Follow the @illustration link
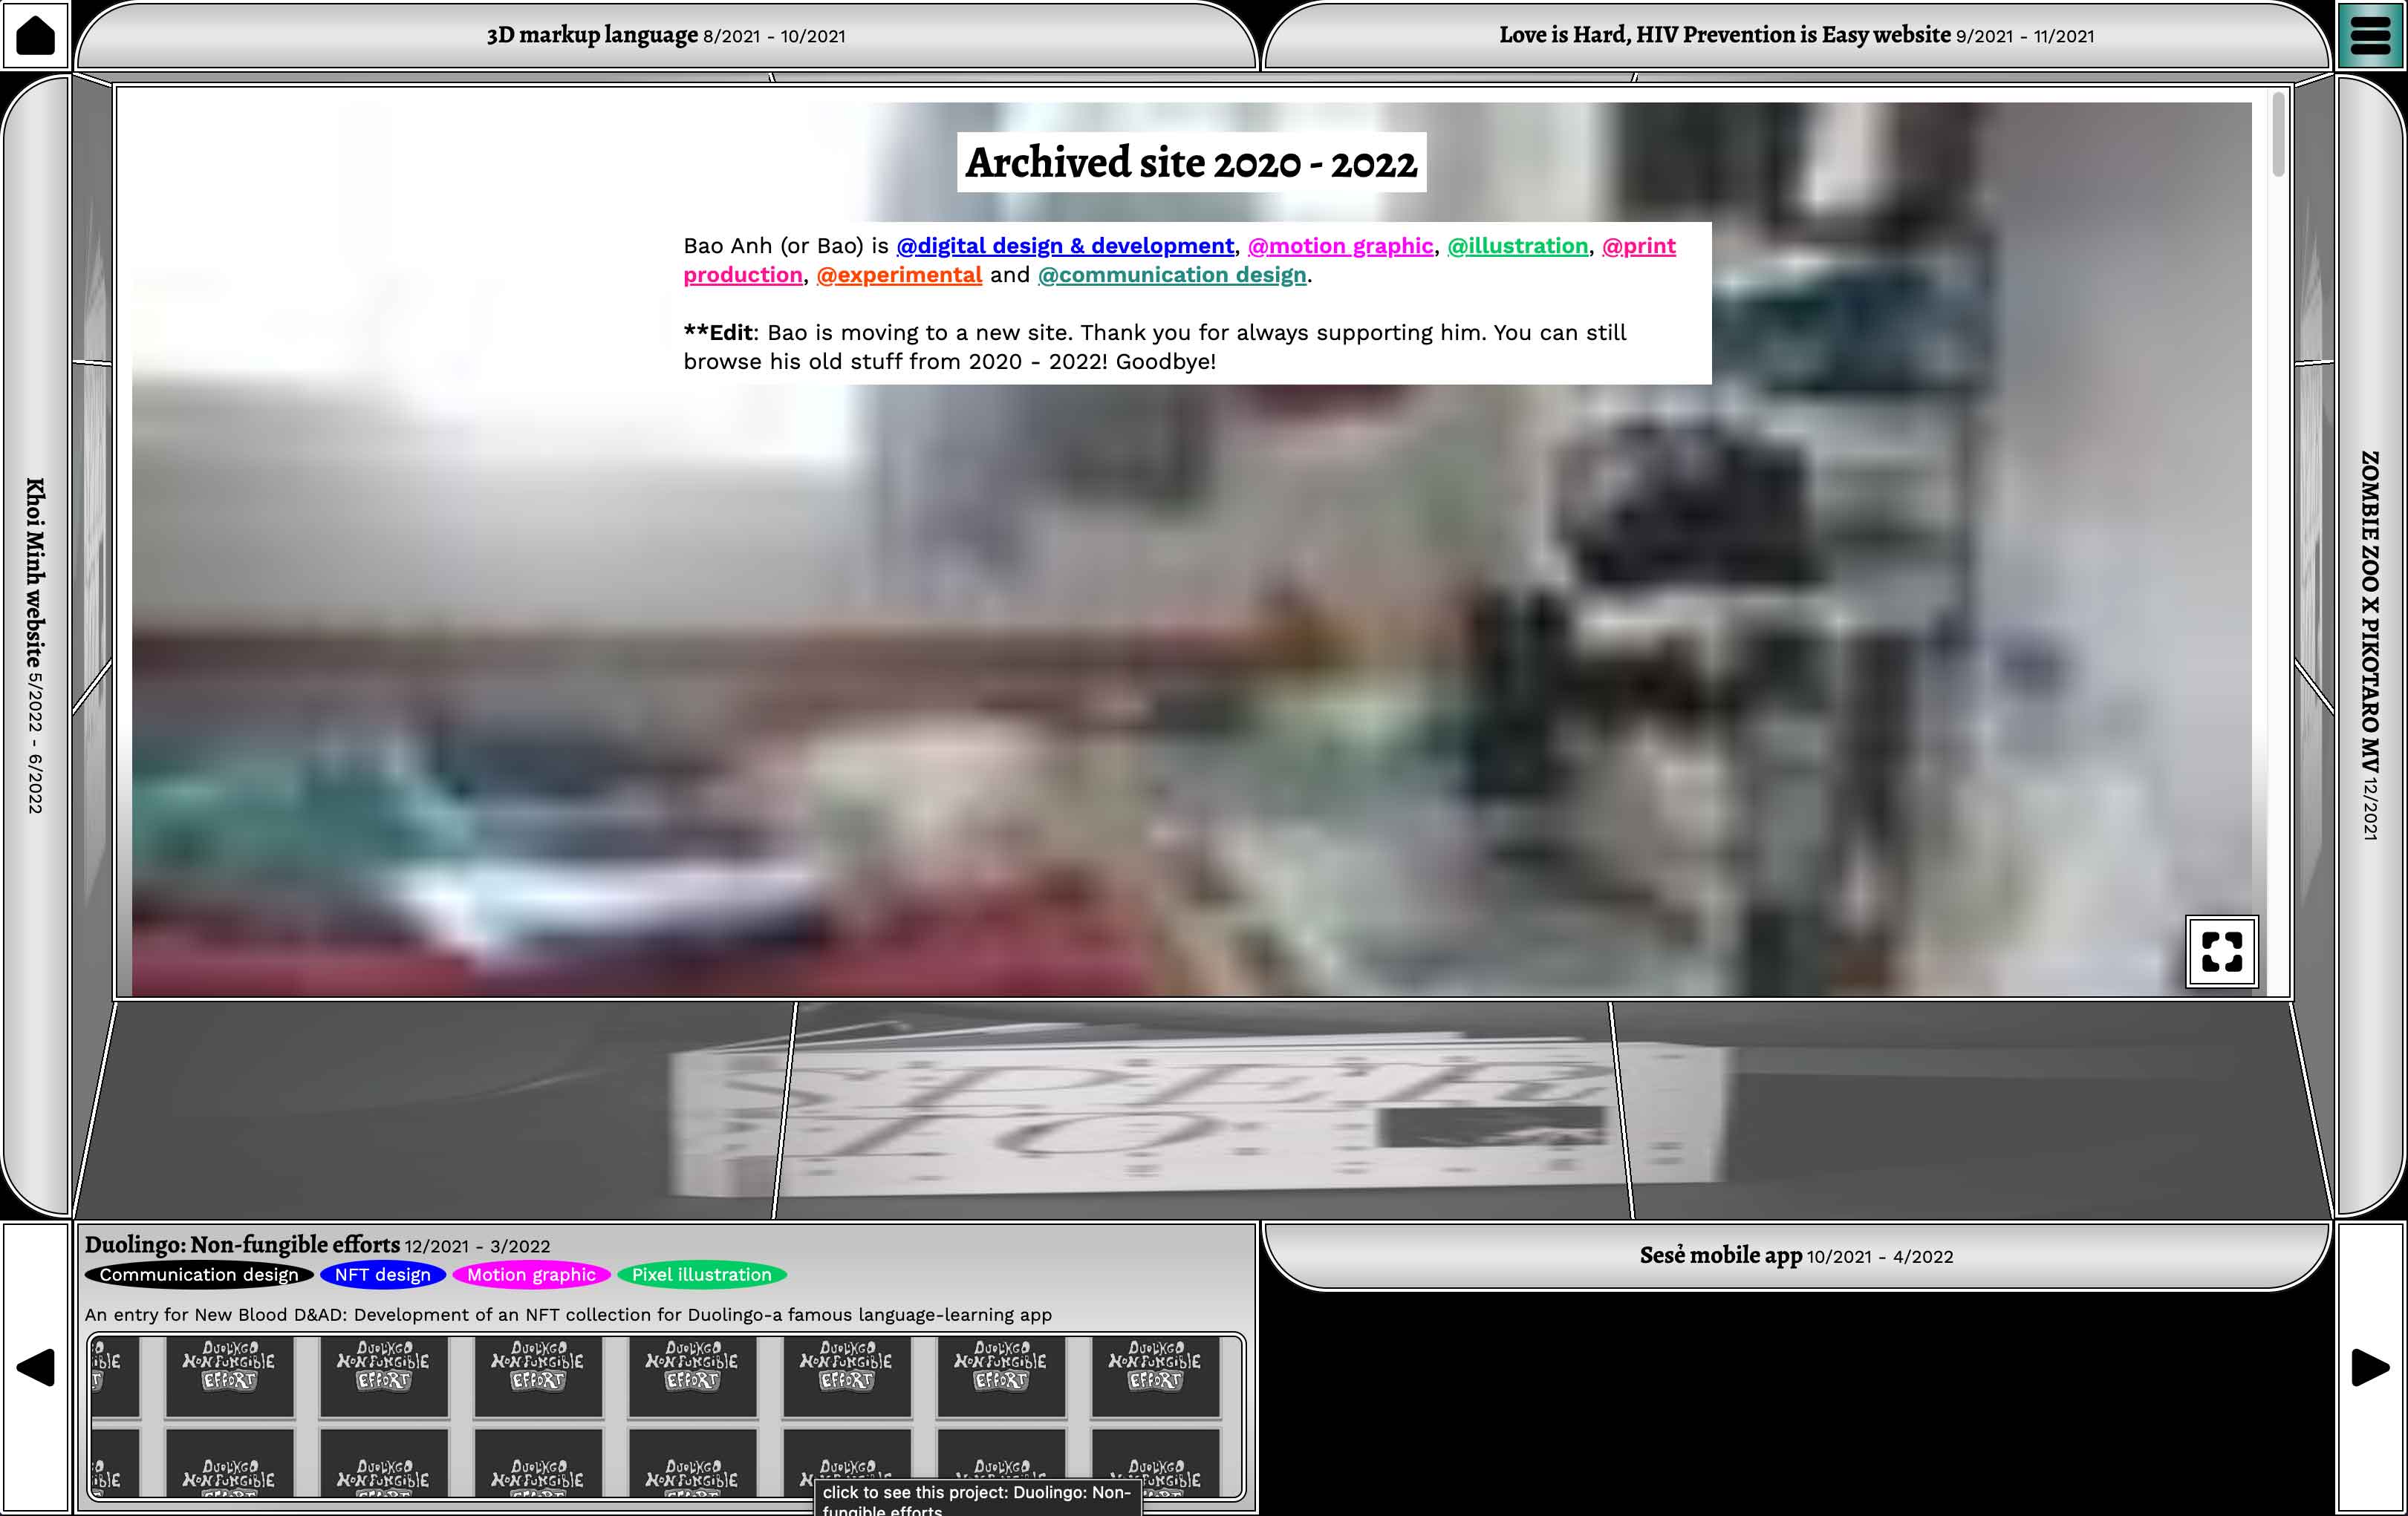 click(x=1517, y=246)
